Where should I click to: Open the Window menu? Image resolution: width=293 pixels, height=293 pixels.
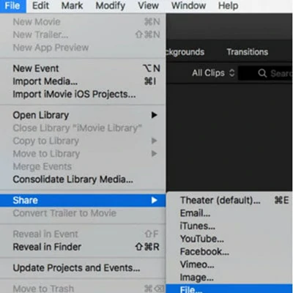pos(188,6)
